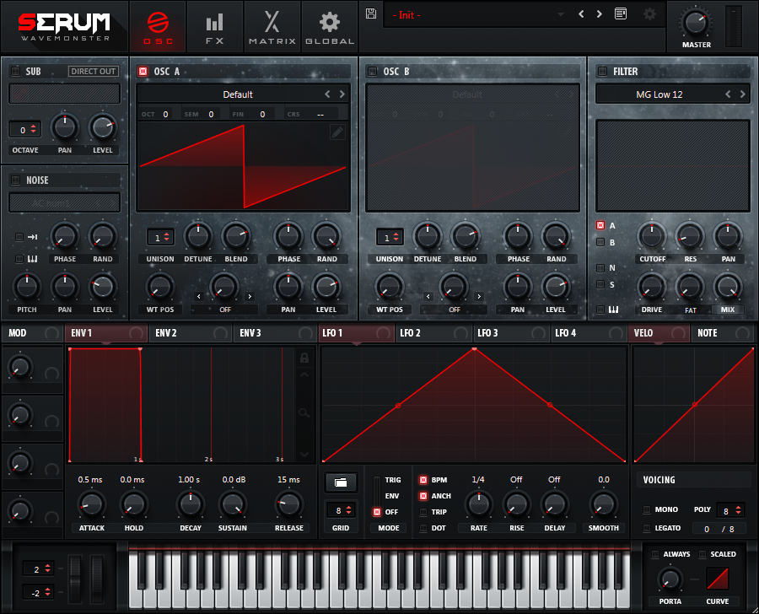
Task: Open OSC B warp mode OFF menu
Action: (x=454, y=310)
